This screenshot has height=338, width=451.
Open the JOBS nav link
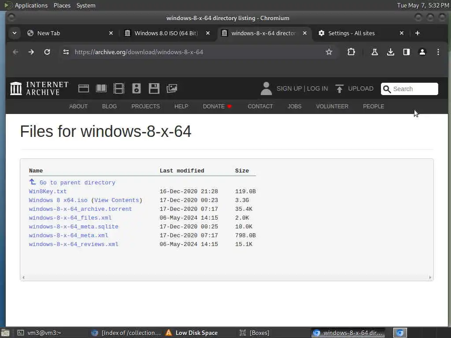click(x=295, y=107)
